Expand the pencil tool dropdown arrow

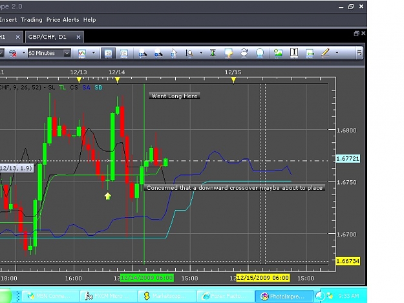337,53
